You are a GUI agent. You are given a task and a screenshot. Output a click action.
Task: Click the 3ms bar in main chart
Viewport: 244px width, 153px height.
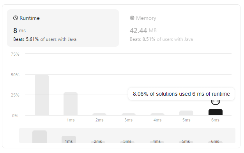point(129,114)
